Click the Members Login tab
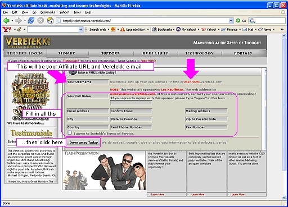The image size is (288, 207). [x=24, y=53]
